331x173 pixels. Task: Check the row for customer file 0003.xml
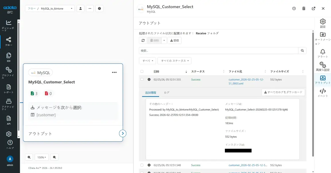click(x=142, y=80)
